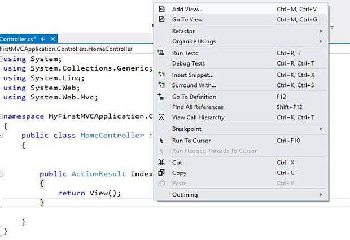Click 'using System.Collections.Generic;' line
The width and height of the screenshot is (350, 240).
click(78, 68)
